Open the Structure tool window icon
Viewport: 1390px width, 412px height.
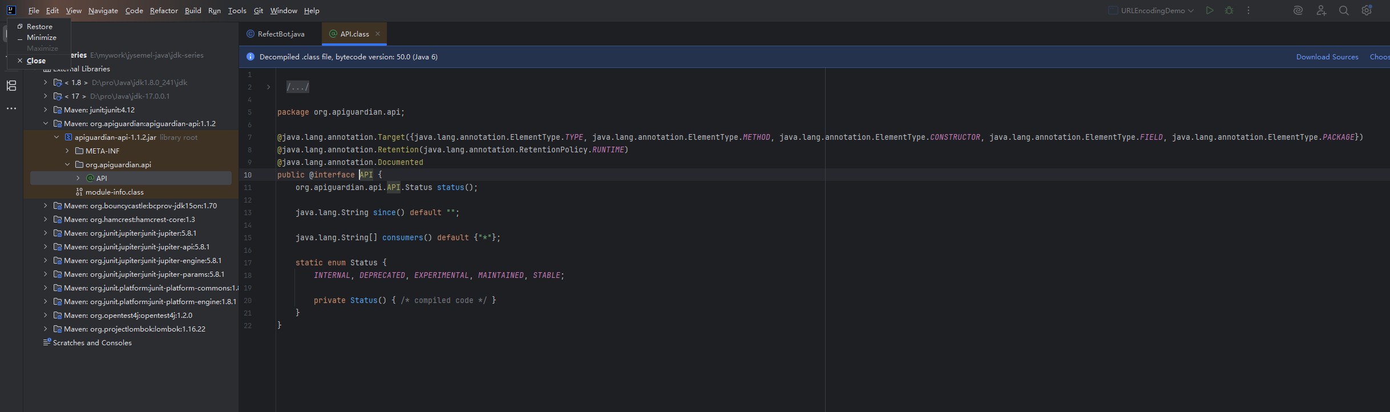pos(11,86)
